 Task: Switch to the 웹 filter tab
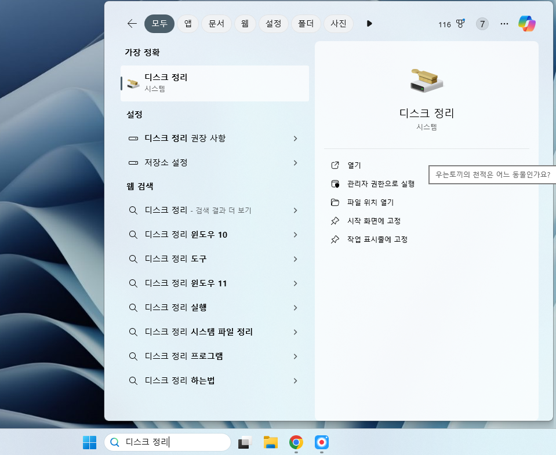[x=245, y=24]
